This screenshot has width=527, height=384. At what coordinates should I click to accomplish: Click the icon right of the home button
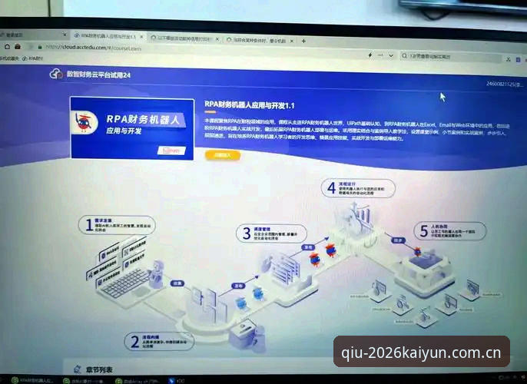(x=18, y=46)
